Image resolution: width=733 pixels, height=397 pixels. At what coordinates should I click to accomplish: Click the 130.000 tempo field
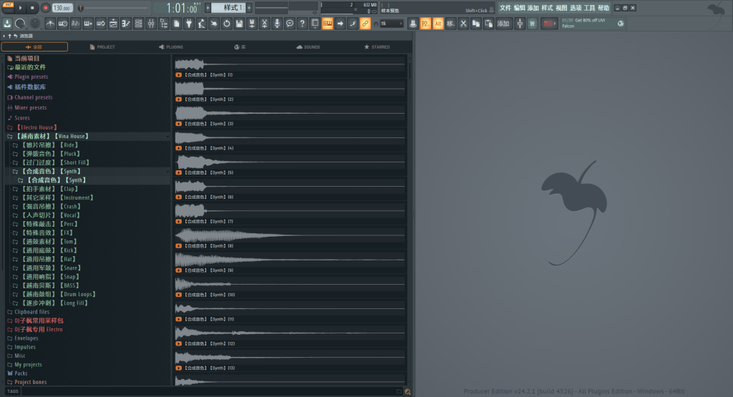[62, 8]
